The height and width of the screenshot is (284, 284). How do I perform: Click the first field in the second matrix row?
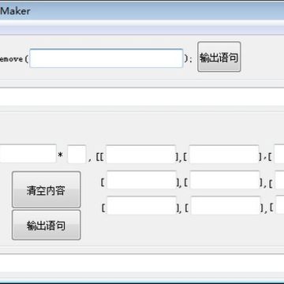click(141, 180)
